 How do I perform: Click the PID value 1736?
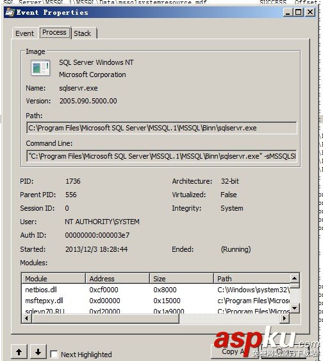click(73, 181)
